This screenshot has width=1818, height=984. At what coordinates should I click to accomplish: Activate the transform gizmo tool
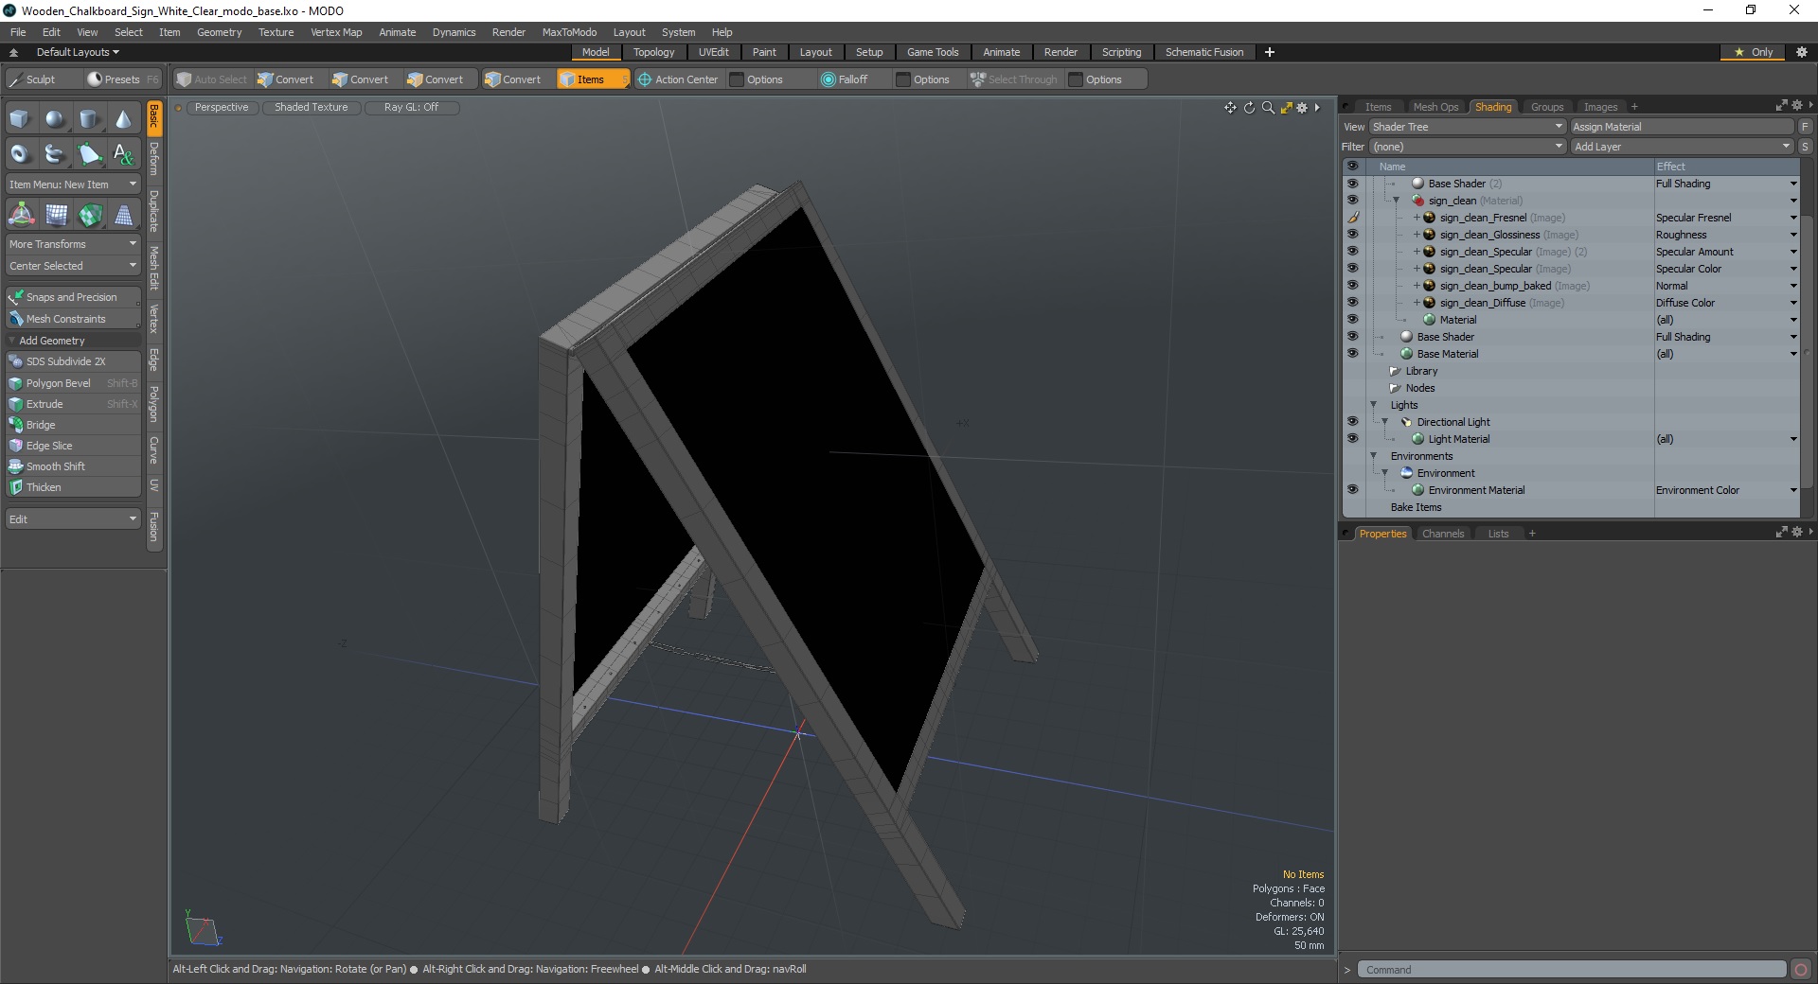(21, 216)
